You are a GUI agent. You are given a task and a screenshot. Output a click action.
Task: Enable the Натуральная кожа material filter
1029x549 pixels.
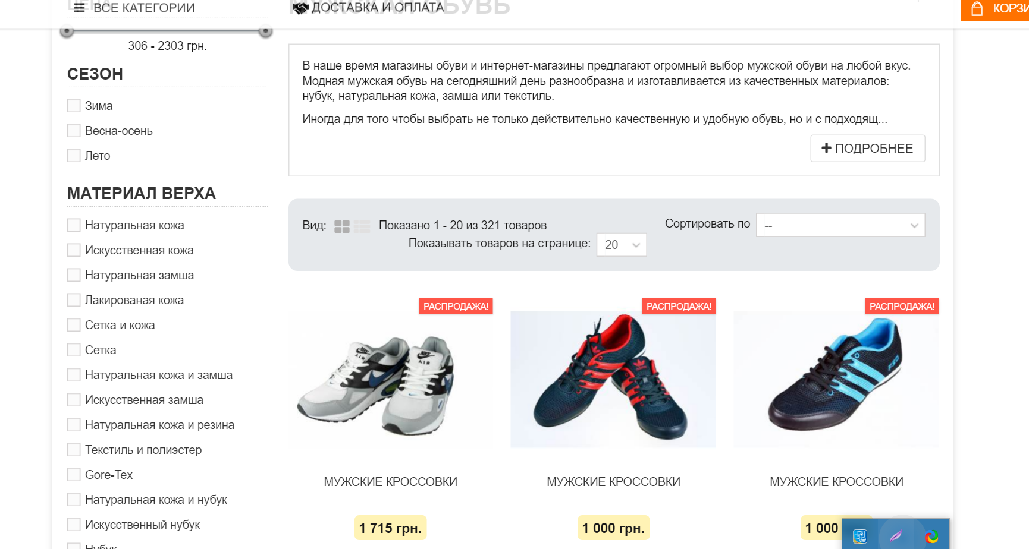pyautogui.click(x=74, y=225)
